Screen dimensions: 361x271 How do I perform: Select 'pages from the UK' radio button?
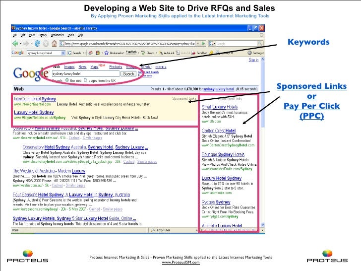(85, 80)
